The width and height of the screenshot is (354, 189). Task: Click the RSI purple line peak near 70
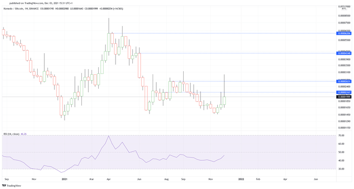pyautogui.click(x=109, y=136)
